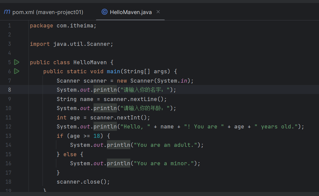The width and height of the screenshot is (319, 196).
Task: Click 'scanner.nextInt();' on line 11
Action: (120, 118)
